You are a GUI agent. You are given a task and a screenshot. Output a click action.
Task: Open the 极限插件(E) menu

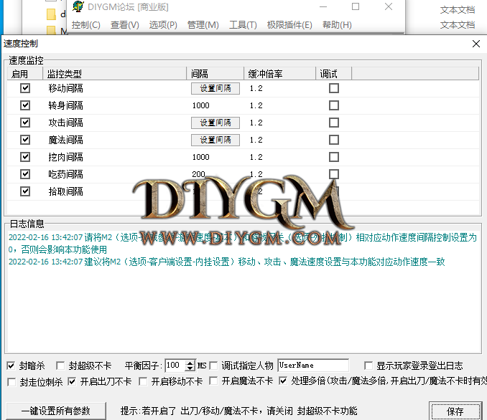pyautogui.click(x=289, y=25)
